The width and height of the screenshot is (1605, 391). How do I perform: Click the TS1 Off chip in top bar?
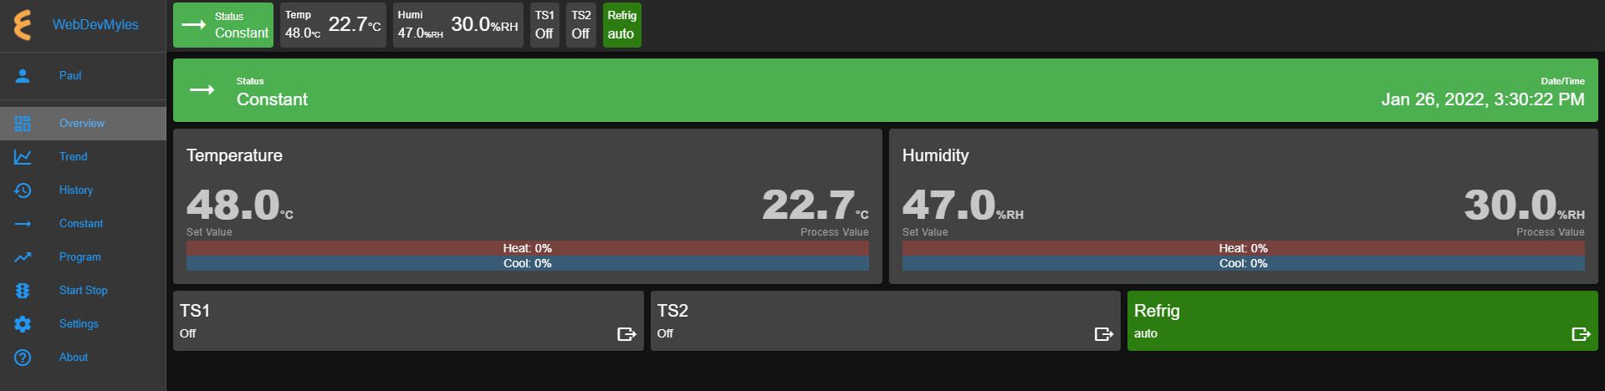pos(544,25)
